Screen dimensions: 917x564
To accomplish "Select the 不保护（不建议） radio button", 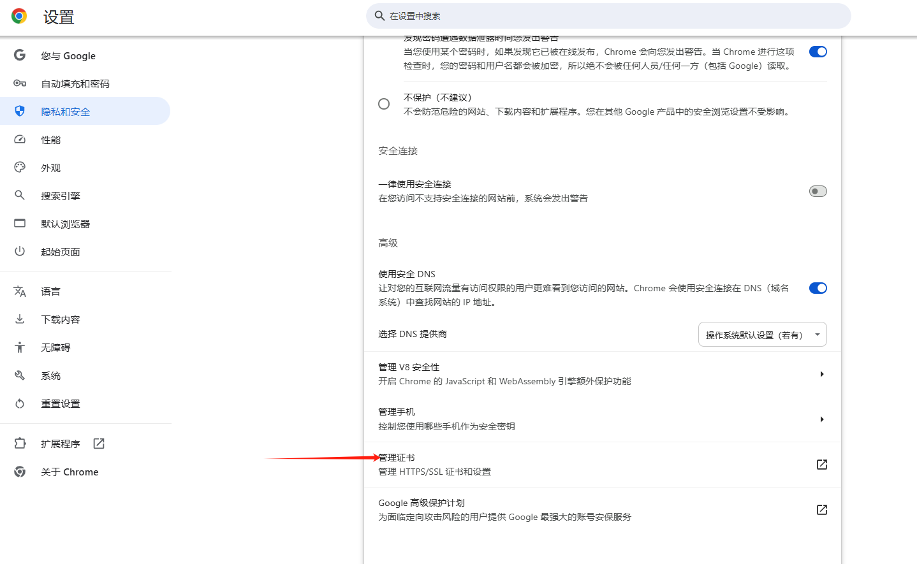I will 384,104.
